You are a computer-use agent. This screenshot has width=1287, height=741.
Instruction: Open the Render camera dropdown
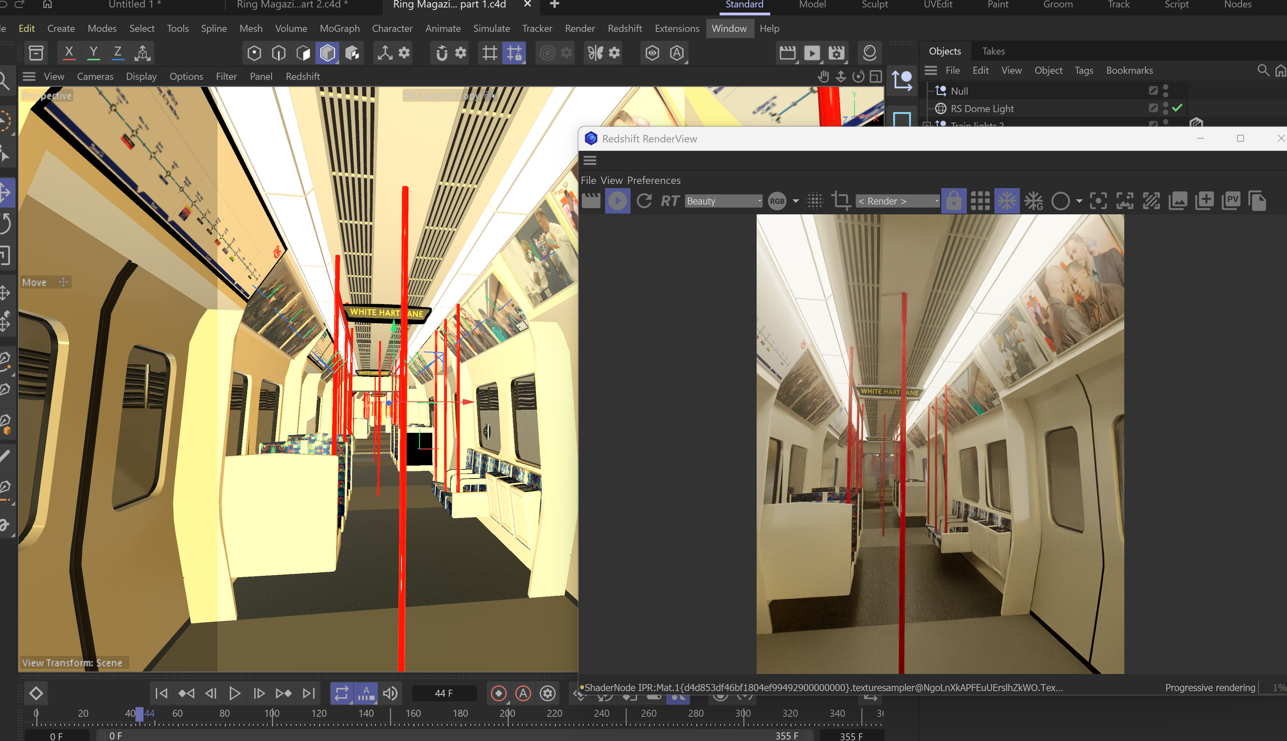[x=898, y=201]
